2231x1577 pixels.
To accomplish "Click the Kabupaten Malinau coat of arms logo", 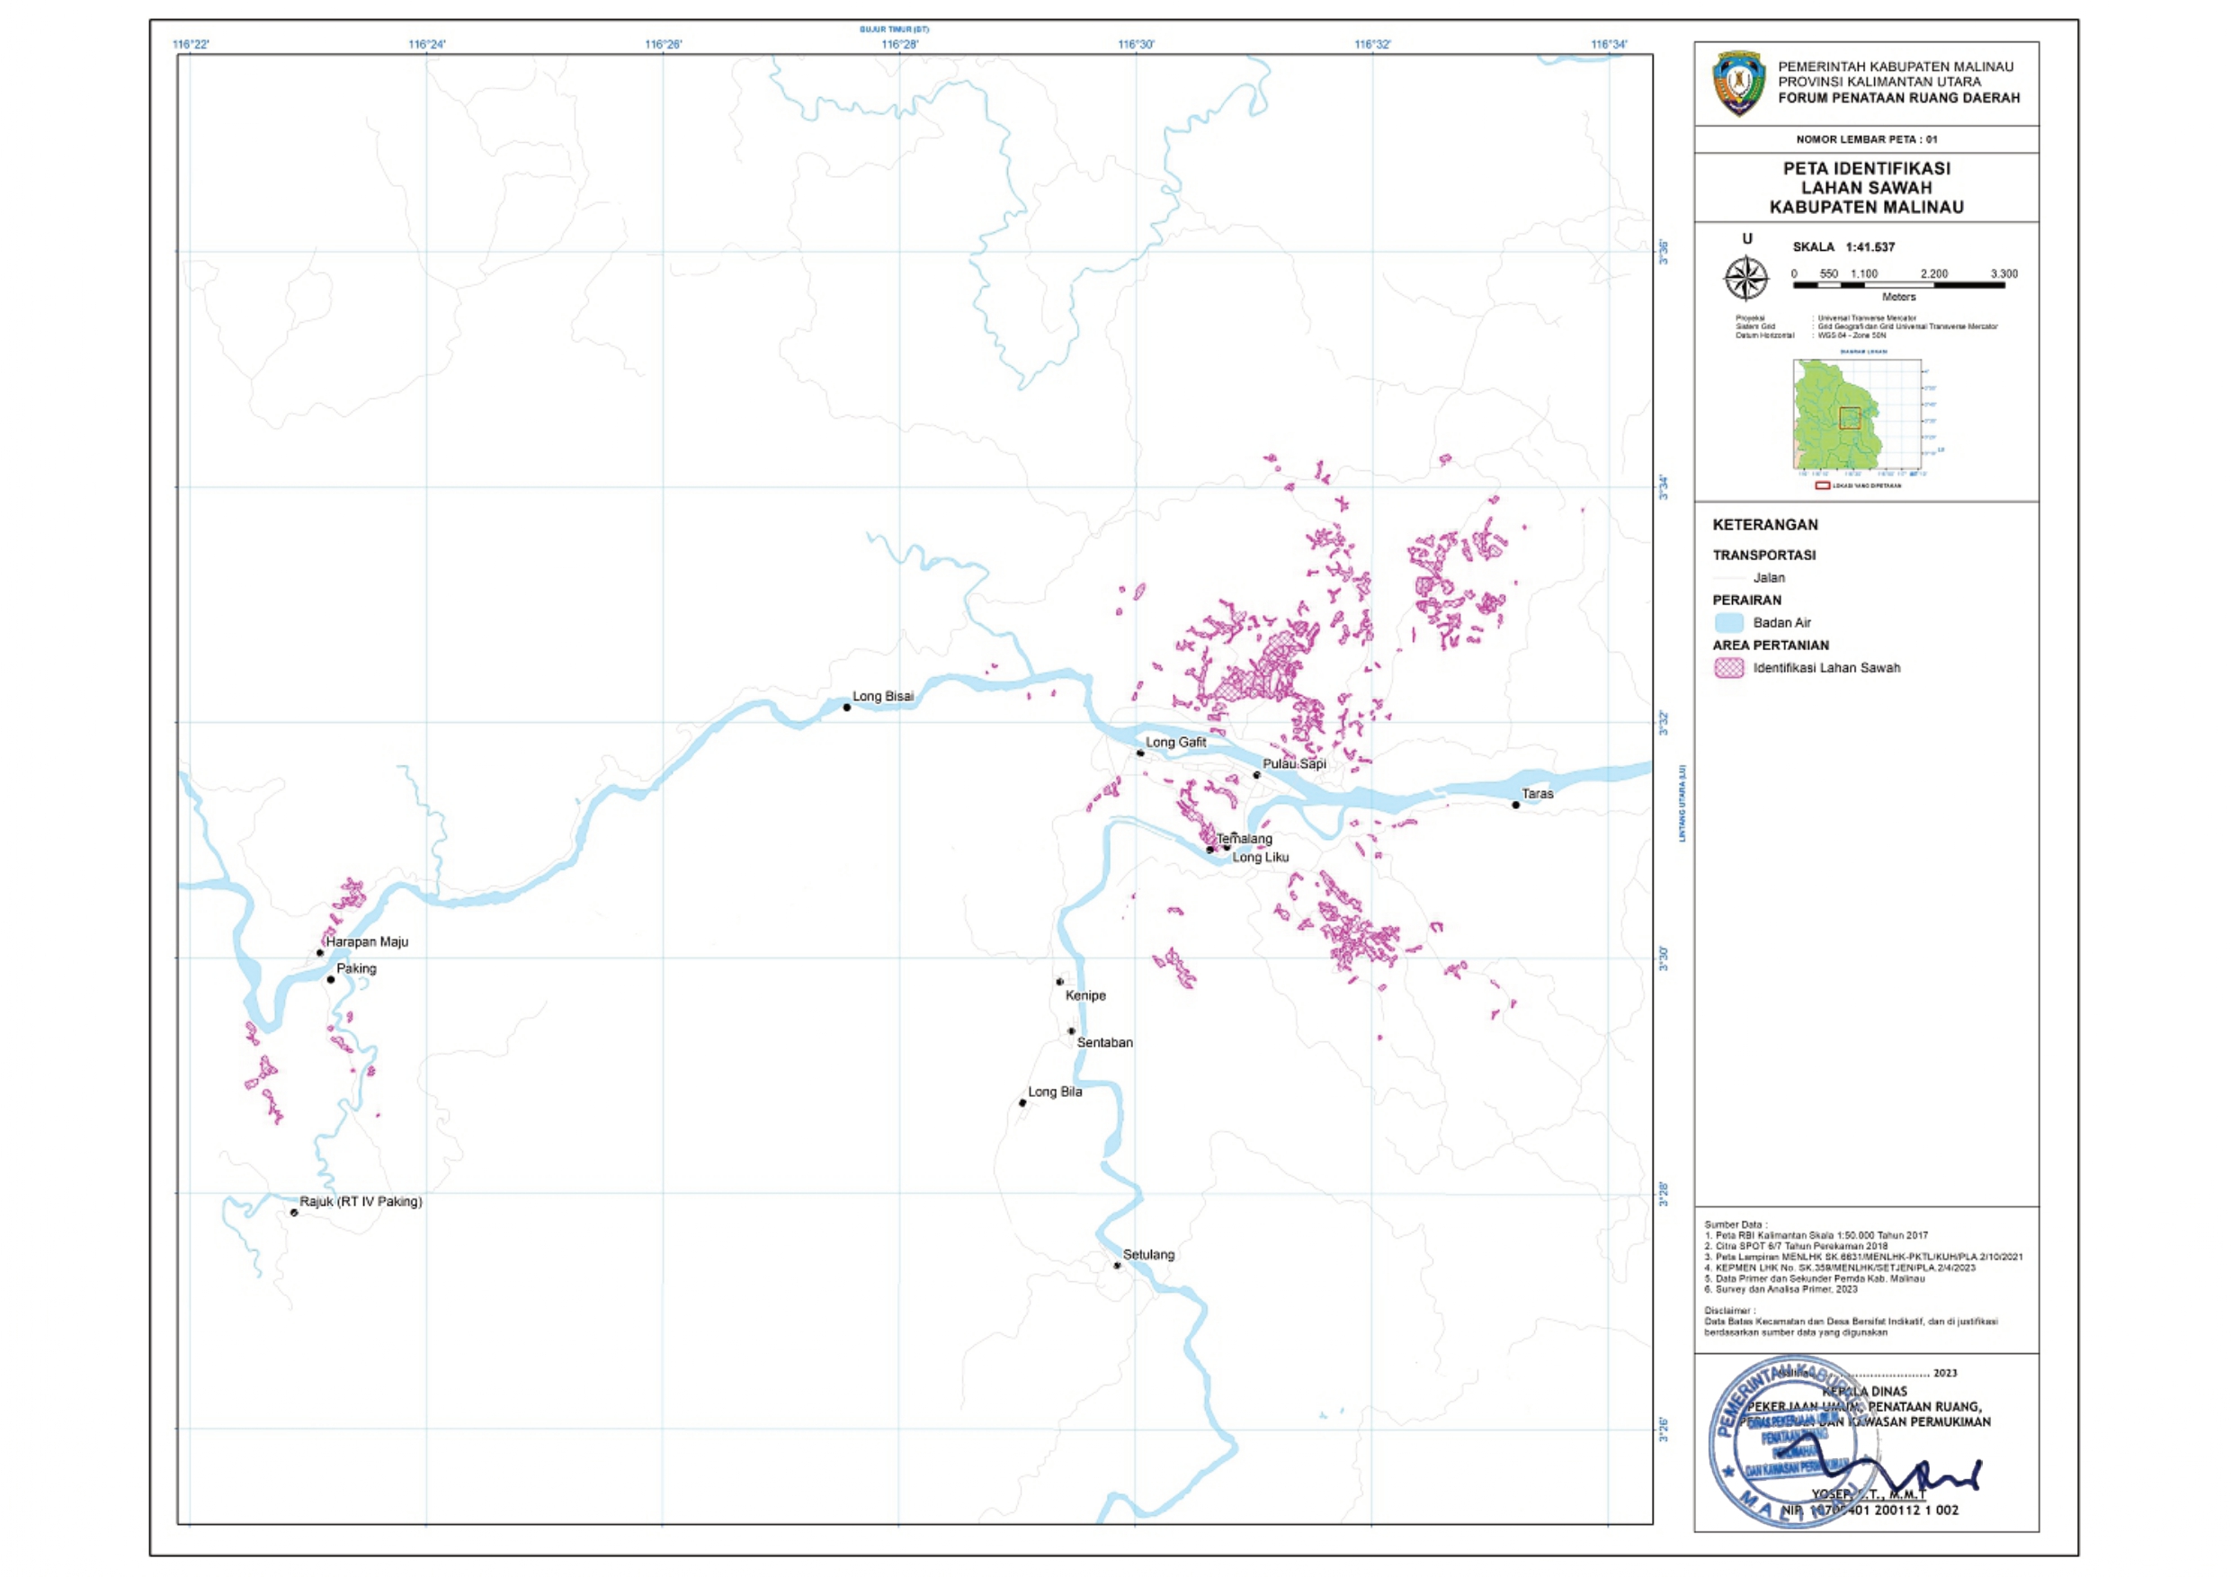I will click(1738, 84).
